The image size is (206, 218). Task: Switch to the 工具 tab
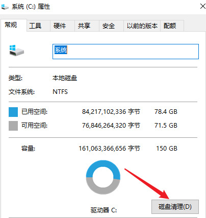pyautogui.click(x=38, y=26)
